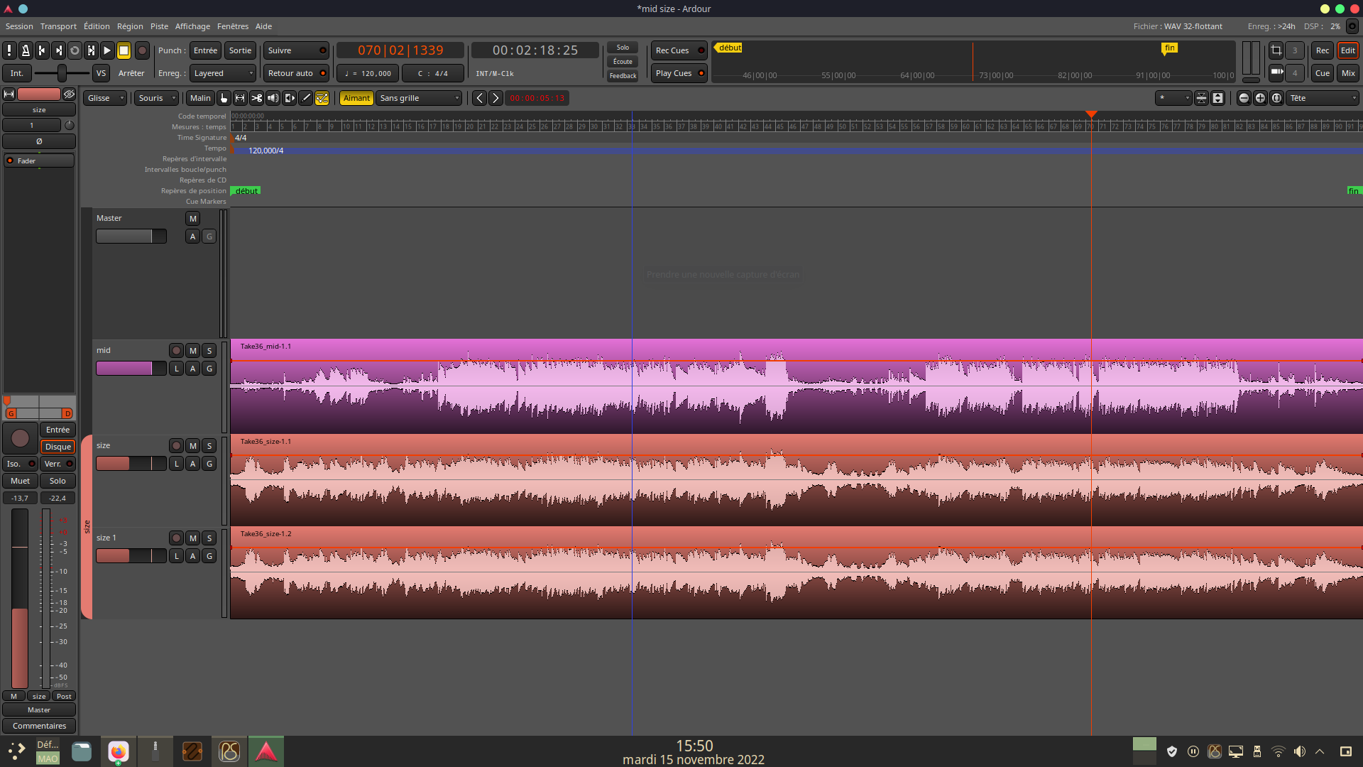Screen dimensions: 1363x767
Task: Select the Cut (scissors) tool
Action: [256, 98]
